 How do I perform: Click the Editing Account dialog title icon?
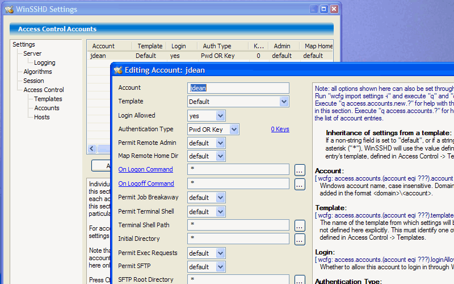[x=118, y=70]
